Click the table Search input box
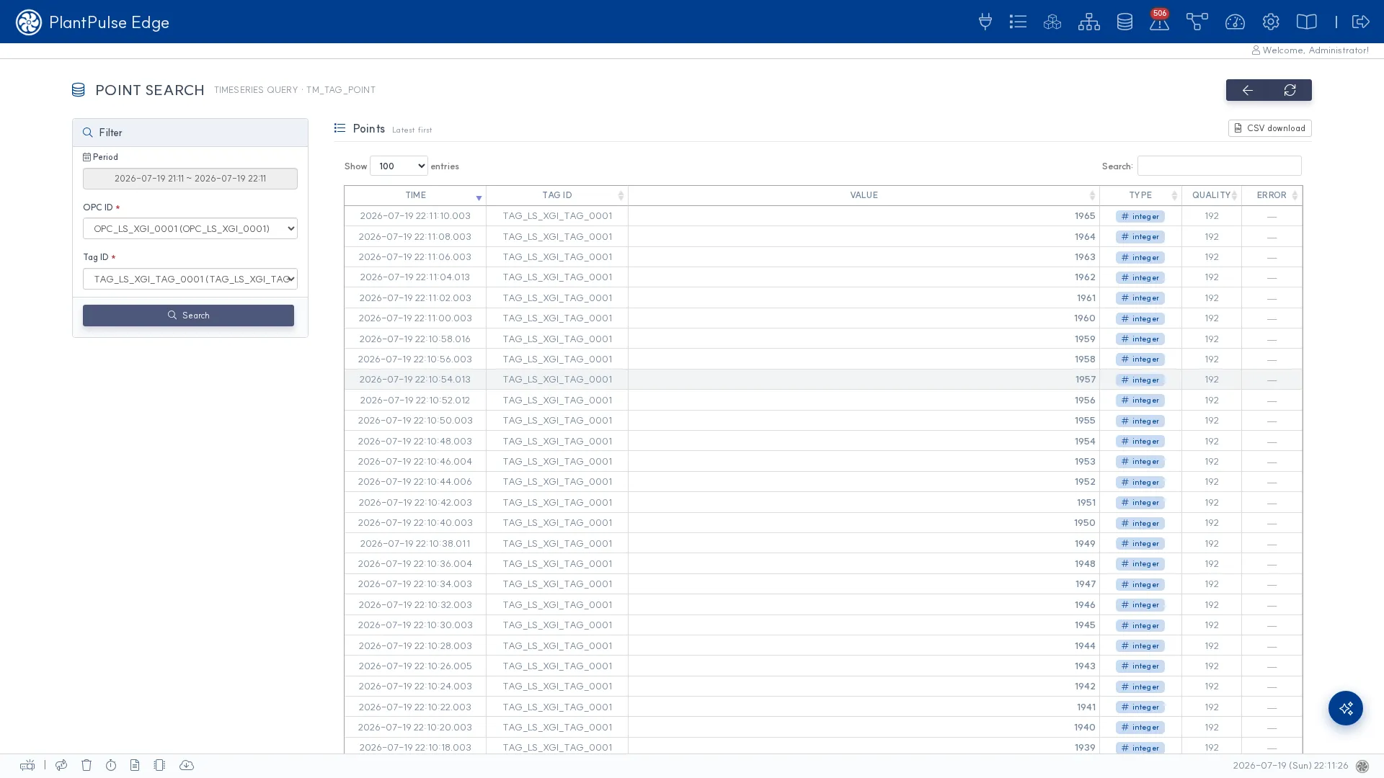The height and width of the screenshot is (778, 1384). (x=1219, y=166)
